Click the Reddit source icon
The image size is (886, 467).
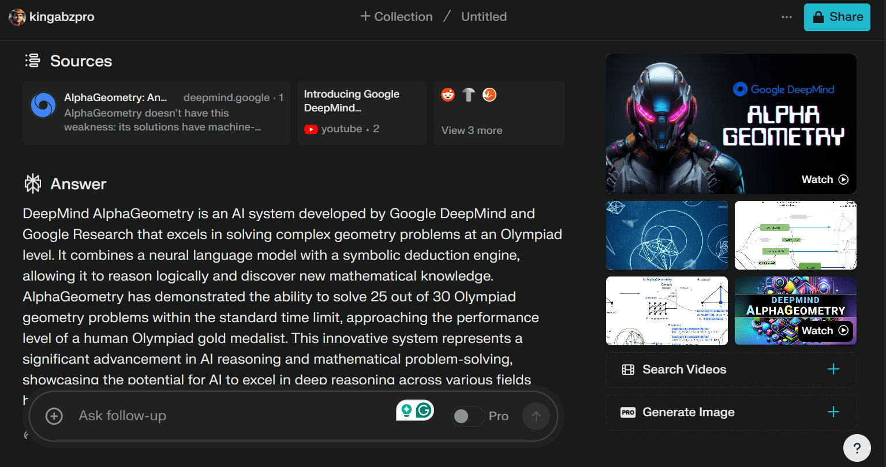coord(448,95)
